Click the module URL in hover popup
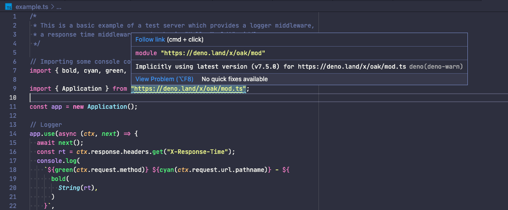The height and width of the screenshot is (210, 508). point(213,53)
